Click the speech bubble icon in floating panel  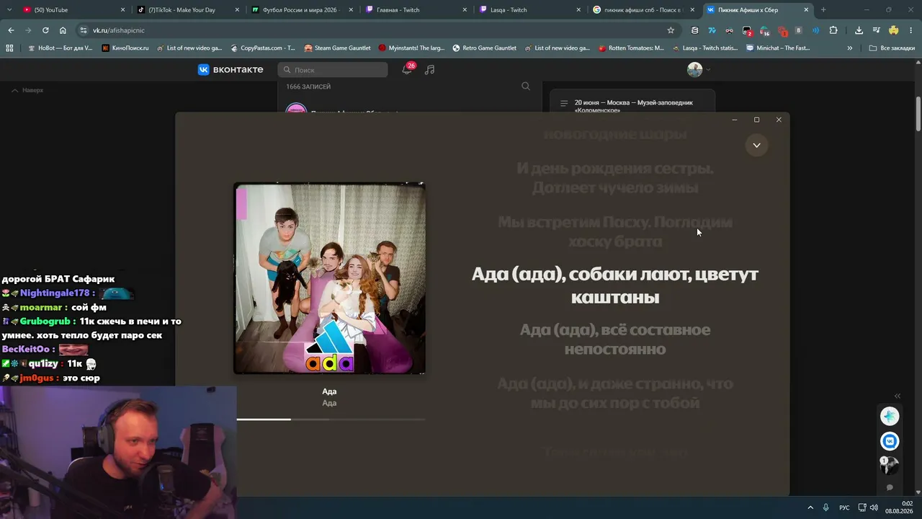tap(890, 487)
